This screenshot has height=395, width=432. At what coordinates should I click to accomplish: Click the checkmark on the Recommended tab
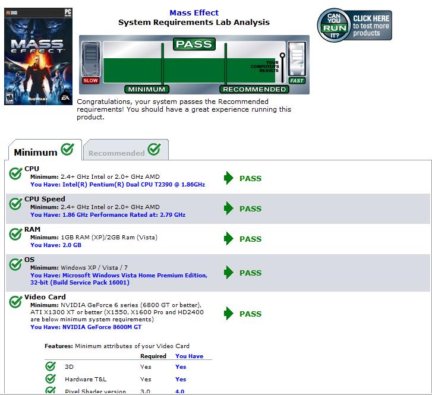(154, 149)
